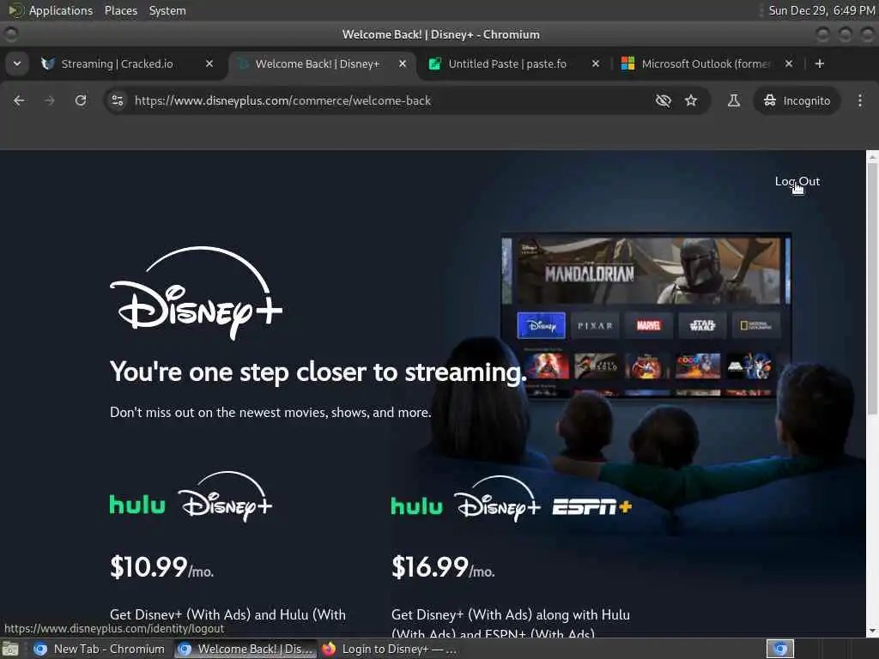Click the large Disney+ logo

tap(197, 293)
